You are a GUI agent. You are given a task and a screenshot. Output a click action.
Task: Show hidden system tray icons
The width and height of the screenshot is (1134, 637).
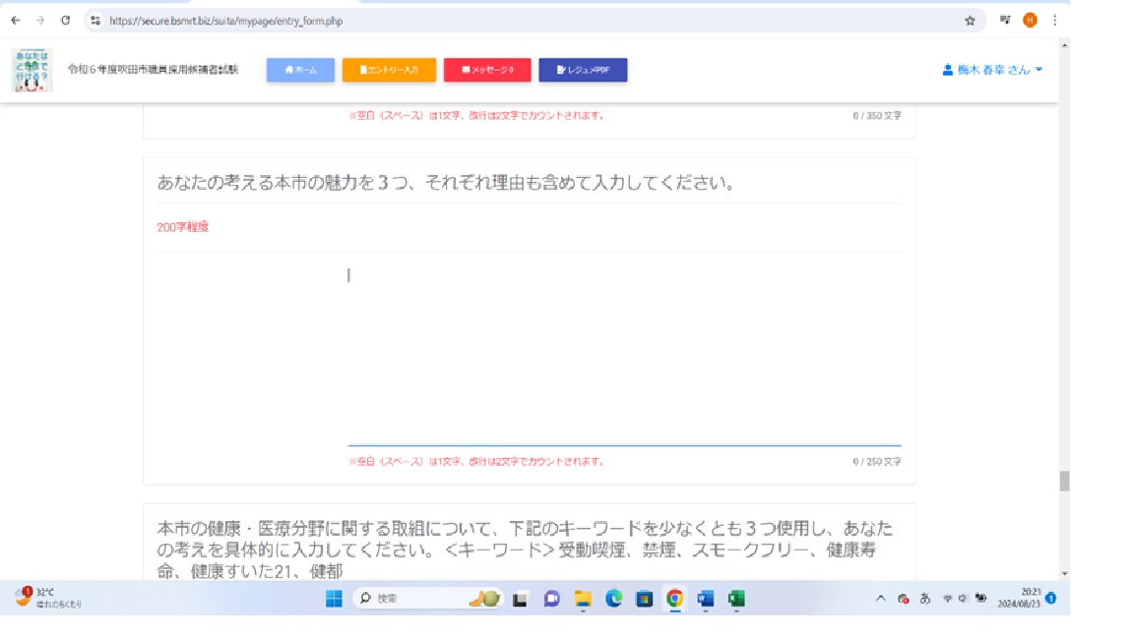click(x=881, y=598)
